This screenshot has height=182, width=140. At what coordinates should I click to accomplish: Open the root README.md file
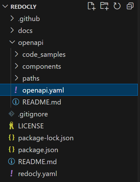pyautogui.click(x=69, y=162)
